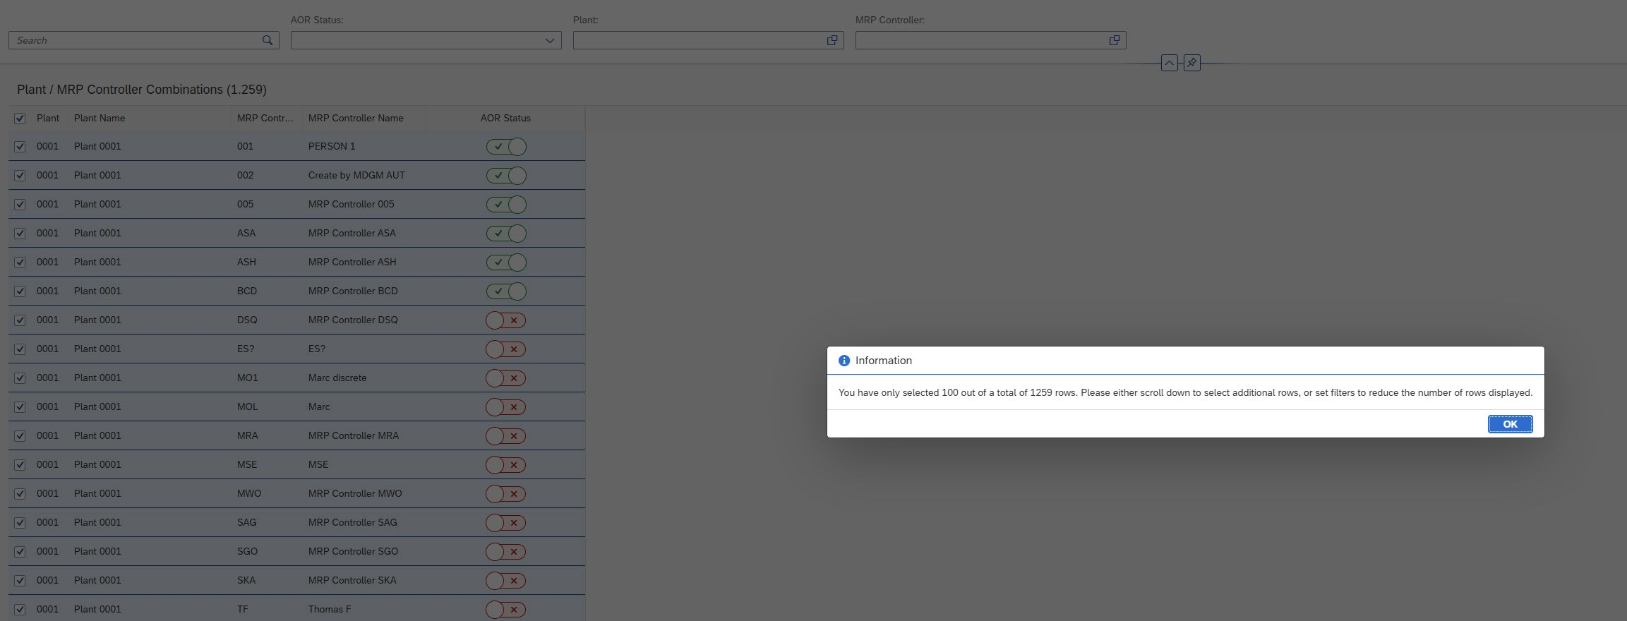Click the Information dialog title

884,361
